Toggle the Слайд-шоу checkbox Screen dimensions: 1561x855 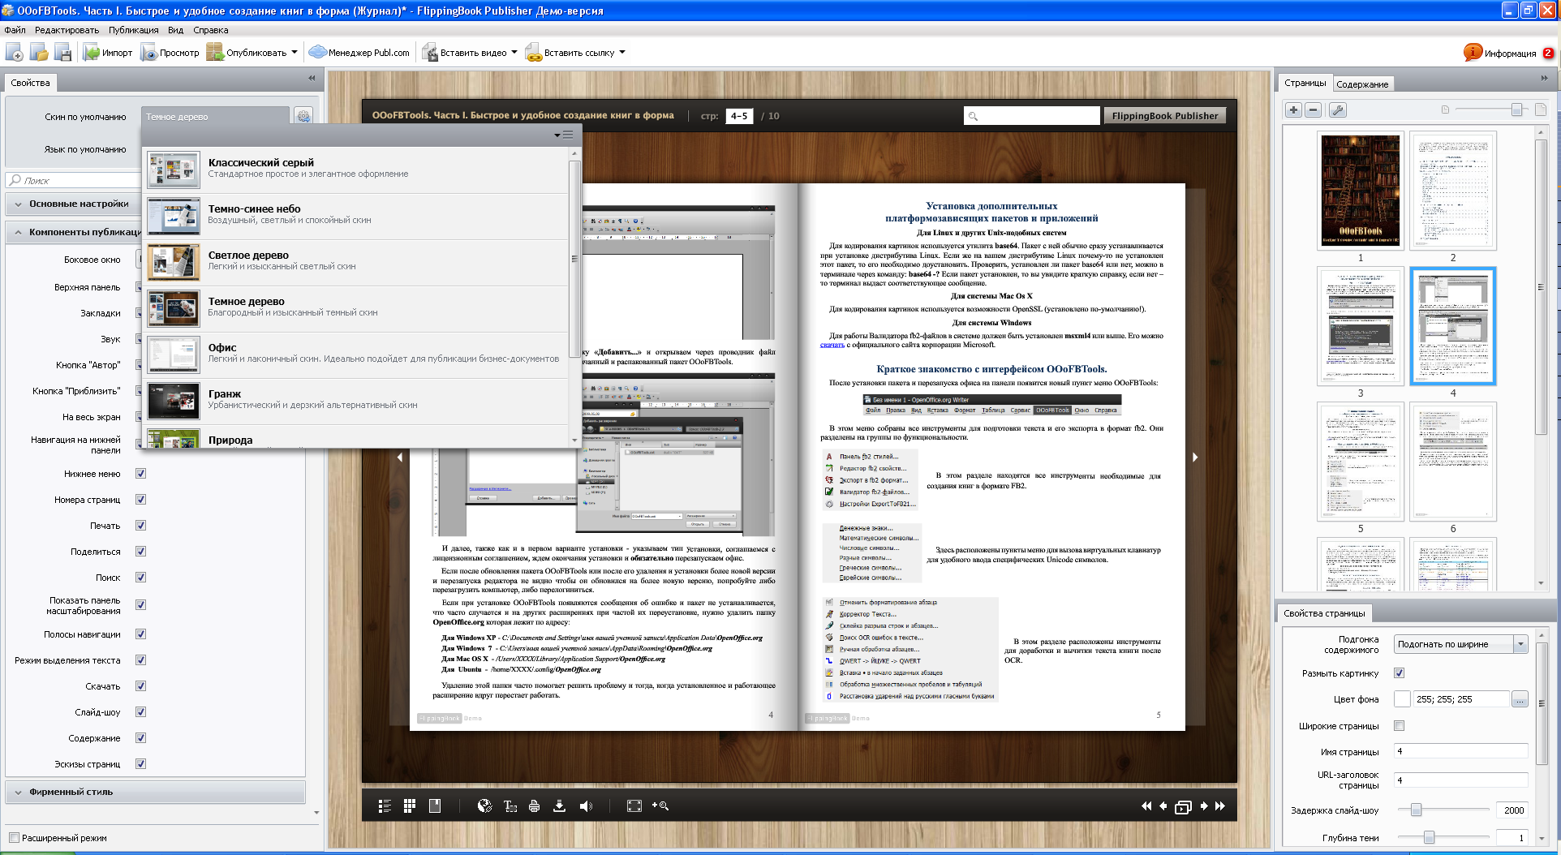coord(140,712)
